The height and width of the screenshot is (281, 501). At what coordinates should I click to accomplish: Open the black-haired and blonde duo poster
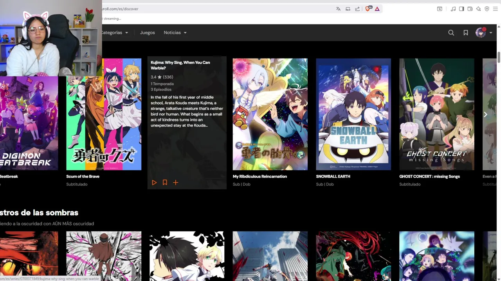tap(187, 256)
